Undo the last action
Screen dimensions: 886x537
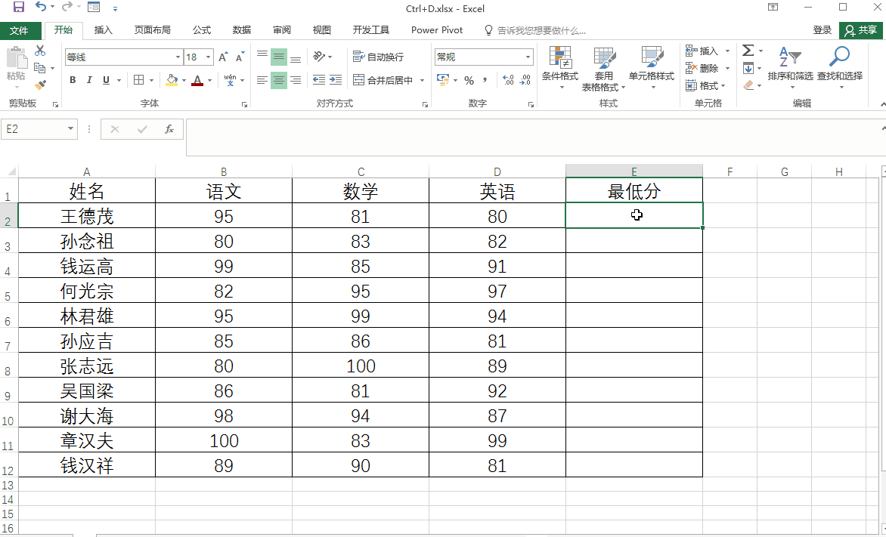[41, 8]
